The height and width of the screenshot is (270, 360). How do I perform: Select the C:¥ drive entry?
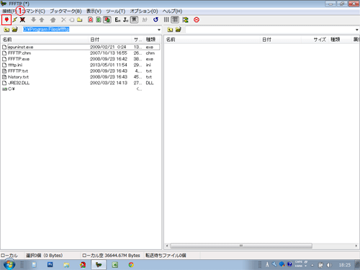pos(81,89)
